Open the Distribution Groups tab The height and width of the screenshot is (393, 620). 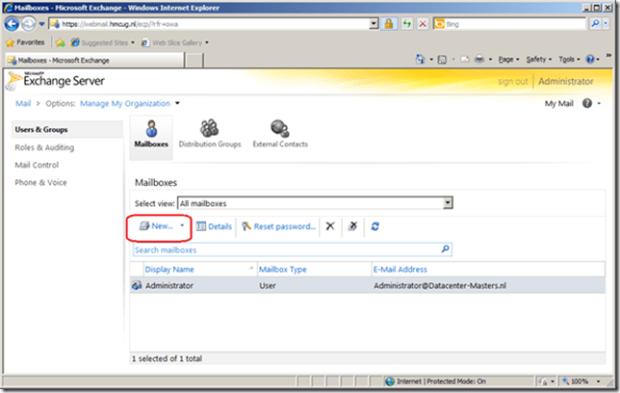[210, 134]
